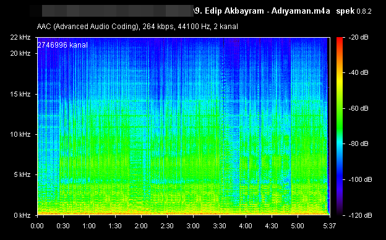This screenshot has height=240, width=386.
Task: Click the 'AAC (Advanced Audio Coding)' codec text
Action: pos(88,27)
